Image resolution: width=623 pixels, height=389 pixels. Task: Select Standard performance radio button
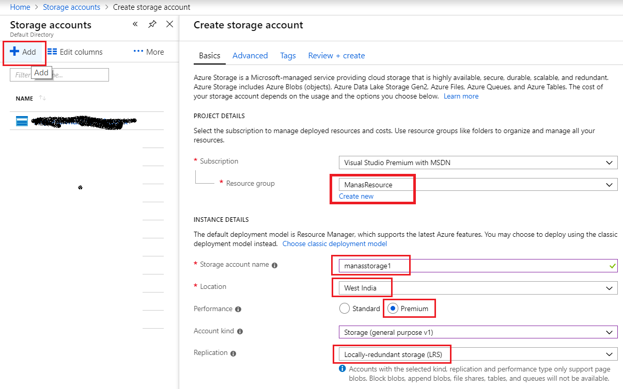[x=345, y=309]
